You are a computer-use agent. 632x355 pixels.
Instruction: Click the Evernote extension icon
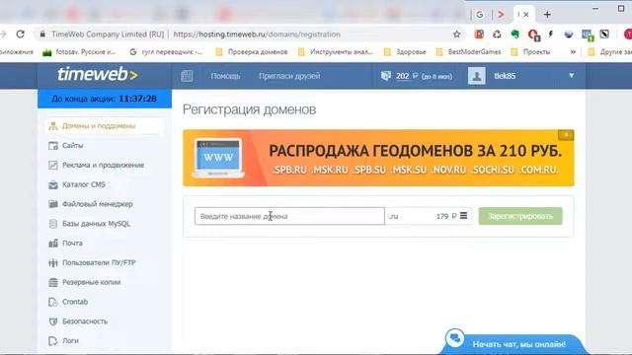[x=515, y=35]
